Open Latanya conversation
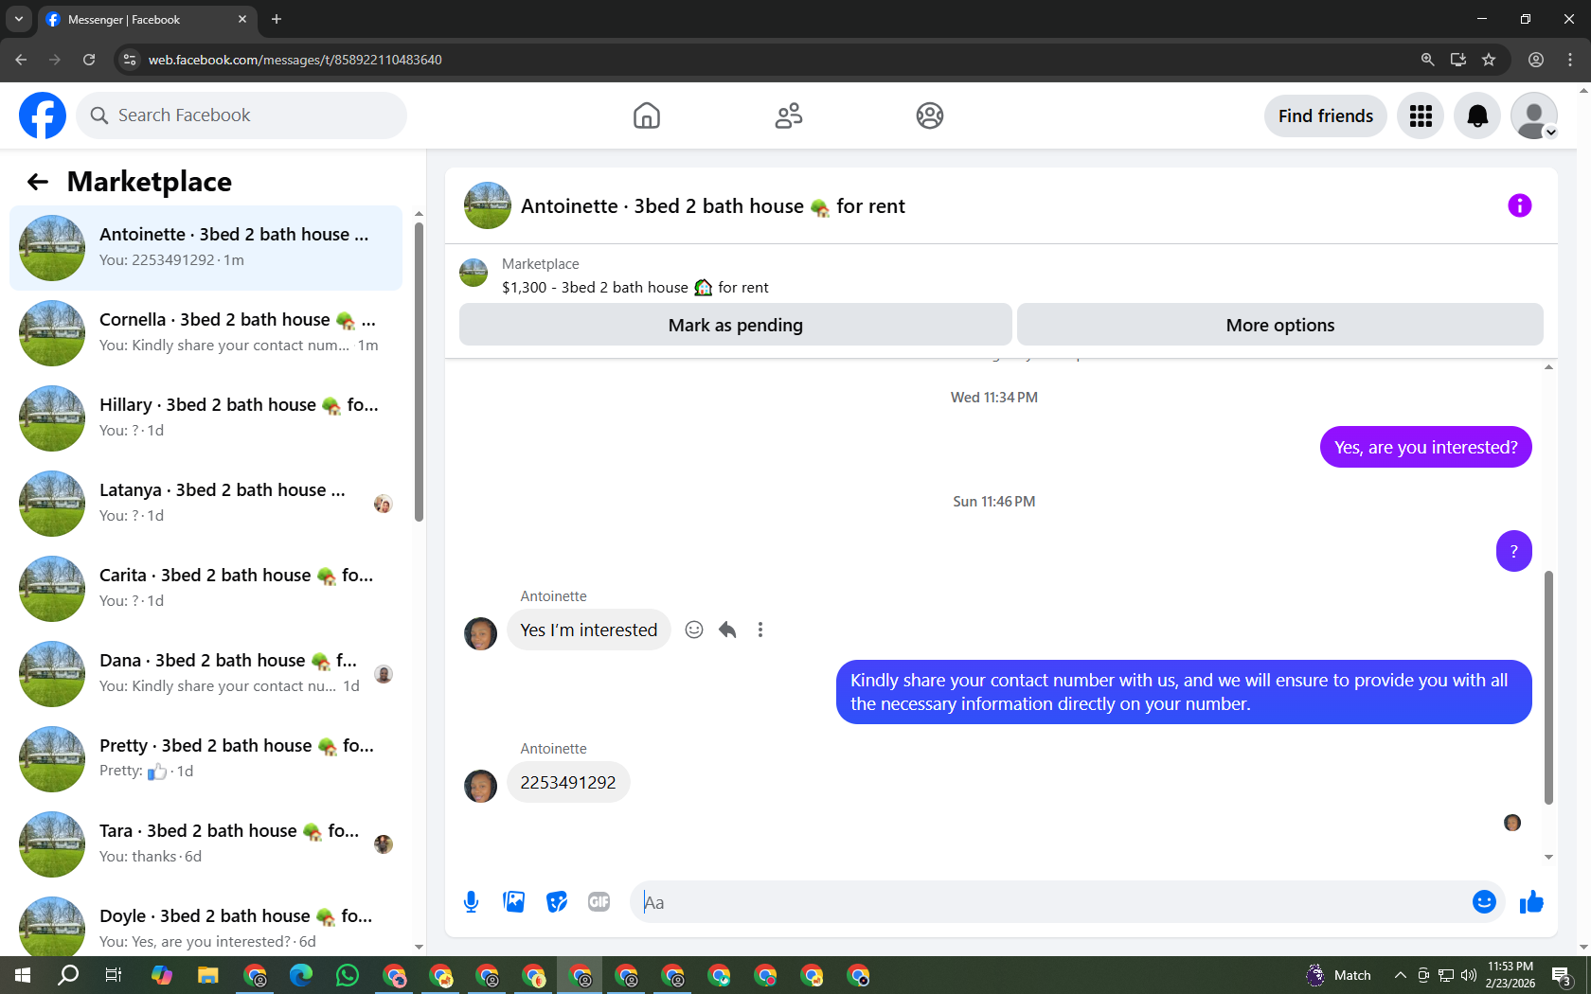Screen dimensions: 1591x994 click(206, 504)
